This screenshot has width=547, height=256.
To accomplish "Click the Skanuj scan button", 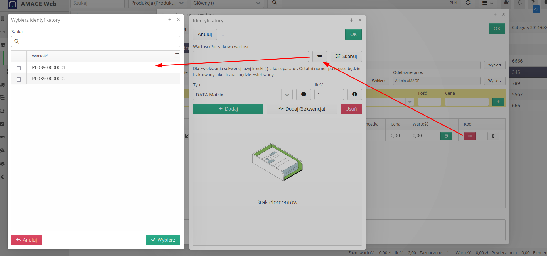I will coord(346,56).
